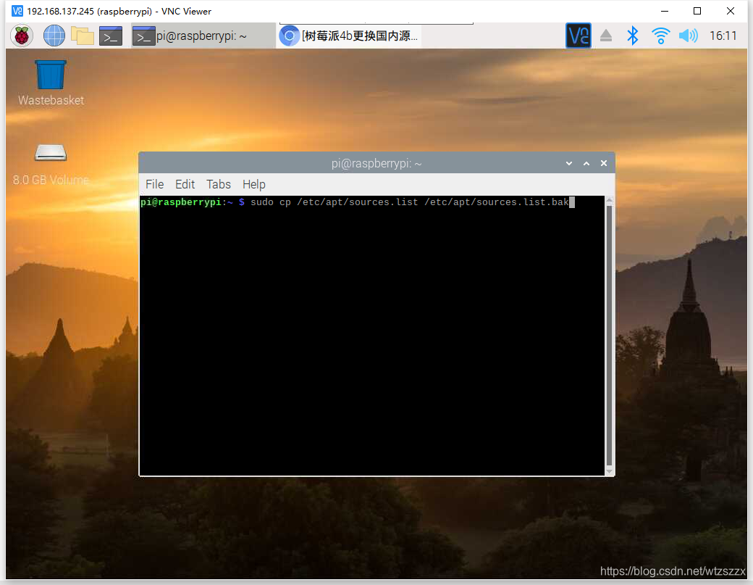Open the terminal Edit menu
Screen dimensions: 753x585
pos(185,184)
